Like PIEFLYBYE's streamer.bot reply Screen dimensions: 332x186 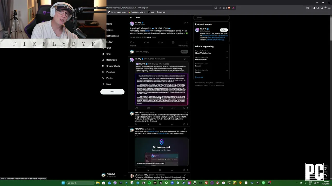coord(160,170)
